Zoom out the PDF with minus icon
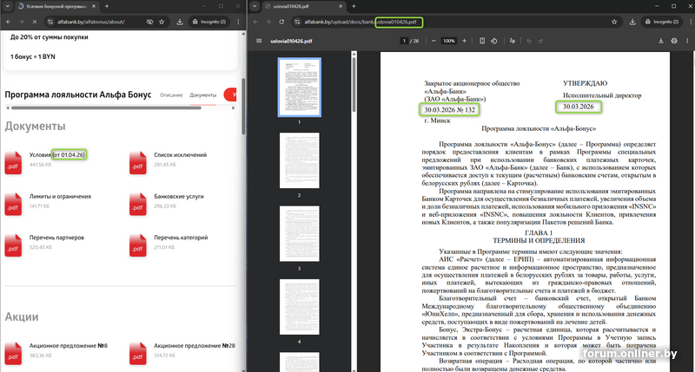Image resolution: width=695 pixels, height=372 pixels. tap(434, 41)
